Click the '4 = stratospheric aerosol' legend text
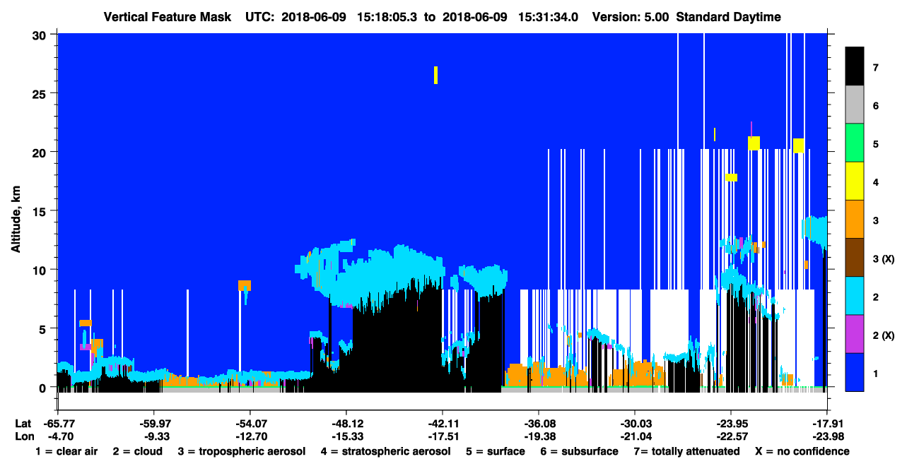This screenshot has width=919, height=471. (385, 451)
